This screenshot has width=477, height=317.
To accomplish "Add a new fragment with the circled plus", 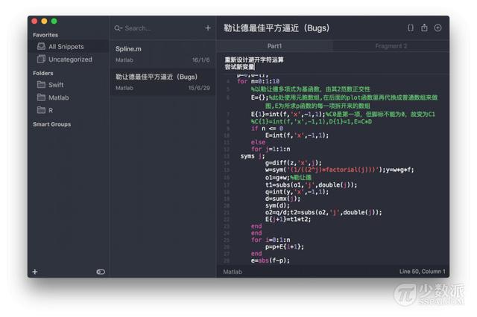I will tap(437, 28).
